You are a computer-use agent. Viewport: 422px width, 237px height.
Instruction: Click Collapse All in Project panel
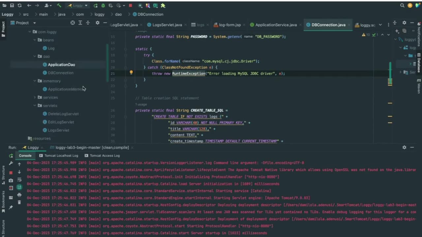click(88, 23)
